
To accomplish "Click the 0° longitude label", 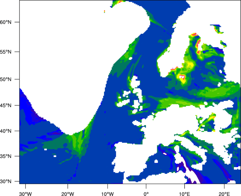I will [x=146, y=194].
